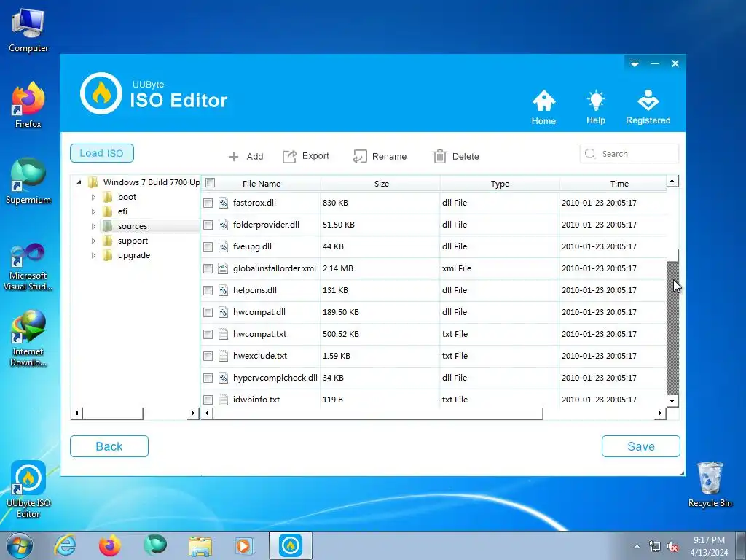Check the box for folderprovider.dll
The height and width of the screenshot is (560, 746).
(x=208, y=225)
